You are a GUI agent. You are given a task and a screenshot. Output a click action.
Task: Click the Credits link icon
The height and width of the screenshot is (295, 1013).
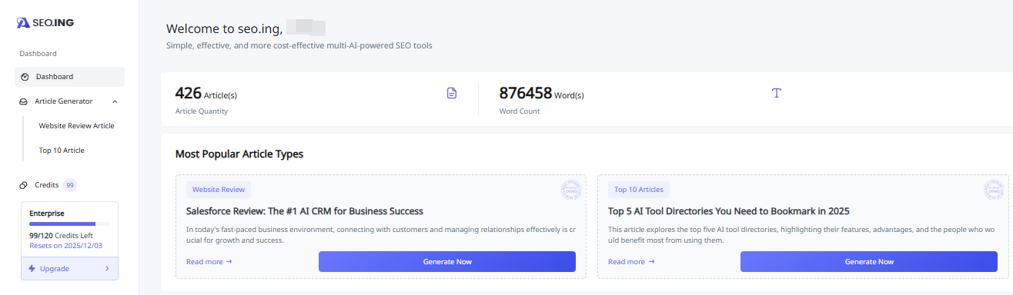[x=24, y=185]
